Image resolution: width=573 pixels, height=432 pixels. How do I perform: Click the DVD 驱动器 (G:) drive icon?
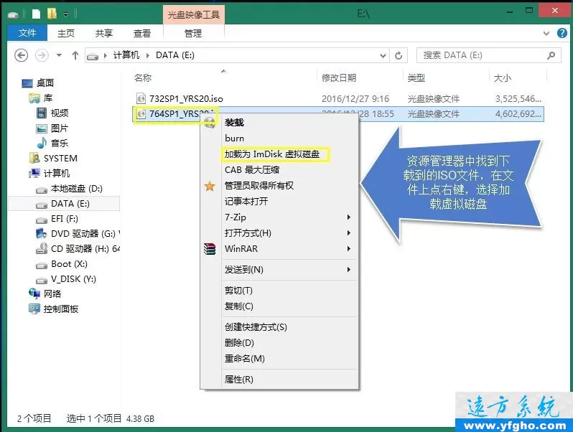tap(42, 233)
